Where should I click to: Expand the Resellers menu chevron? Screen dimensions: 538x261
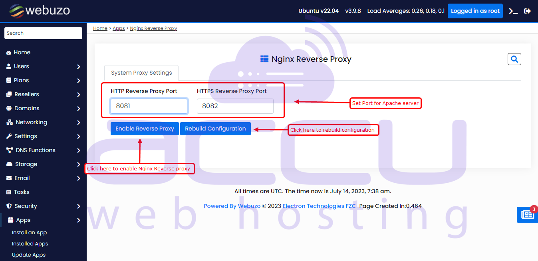pos(79,95)
